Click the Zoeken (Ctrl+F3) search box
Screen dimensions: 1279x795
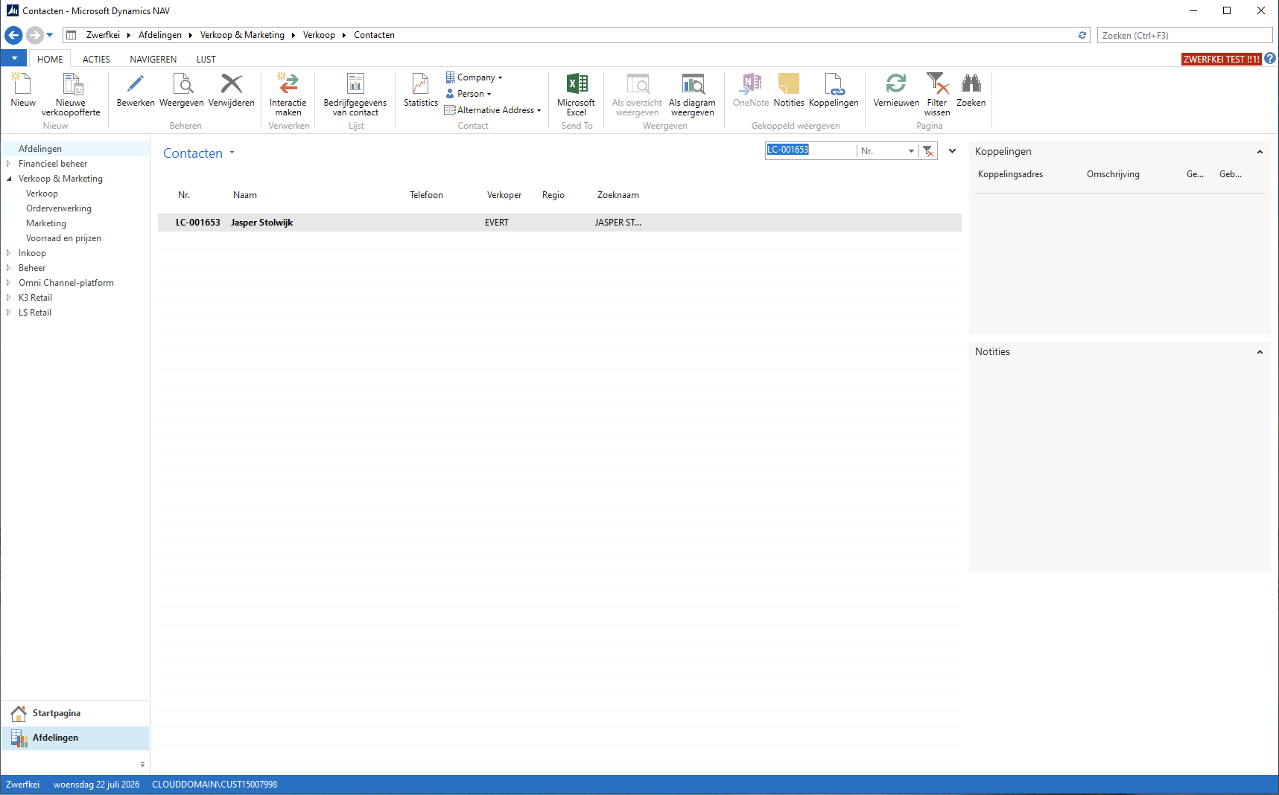[x=1184, y=35]
